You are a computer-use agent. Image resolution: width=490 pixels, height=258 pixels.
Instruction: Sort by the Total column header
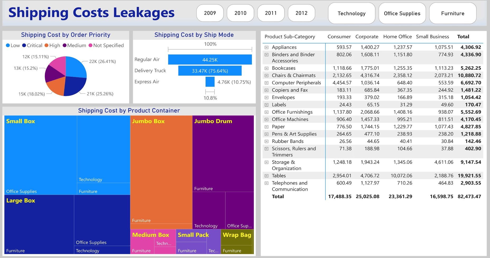coord(463,37)
